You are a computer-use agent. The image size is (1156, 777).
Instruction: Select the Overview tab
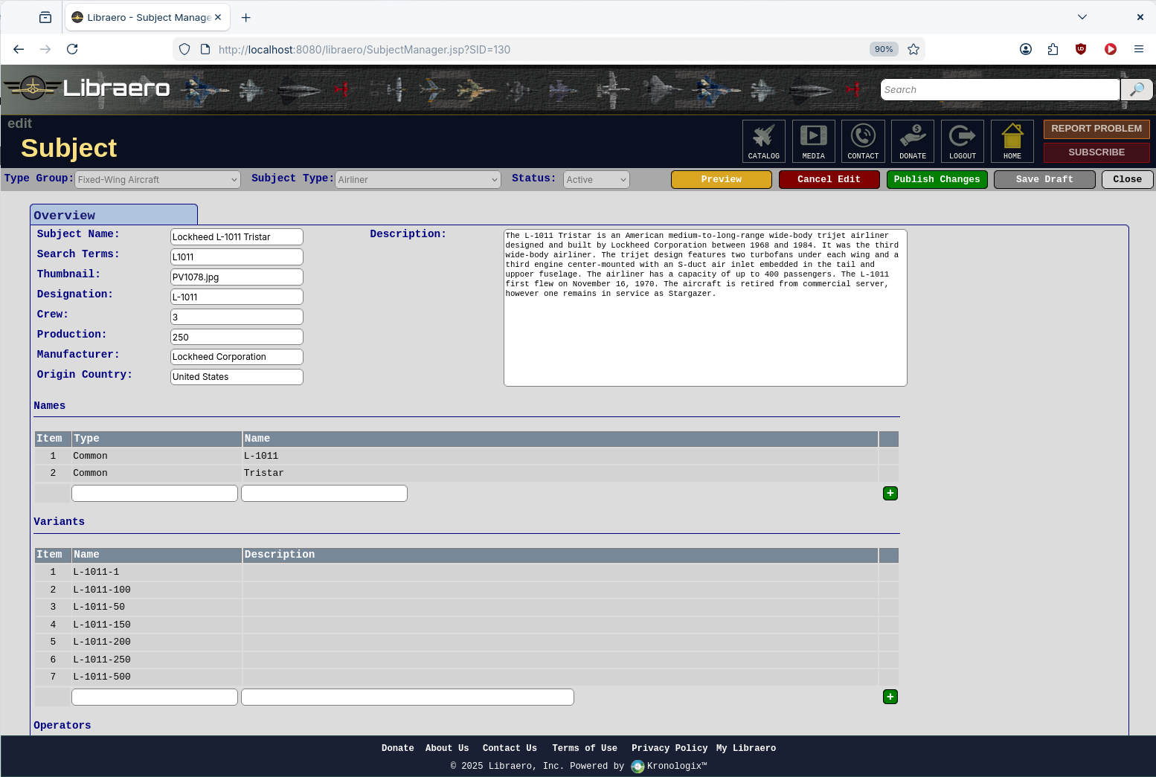pyautogui.click(x=113, y=216)
